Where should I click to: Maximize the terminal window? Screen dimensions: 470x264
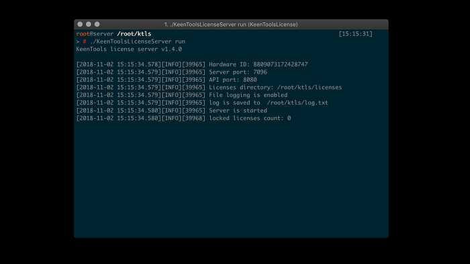[97, 24]
